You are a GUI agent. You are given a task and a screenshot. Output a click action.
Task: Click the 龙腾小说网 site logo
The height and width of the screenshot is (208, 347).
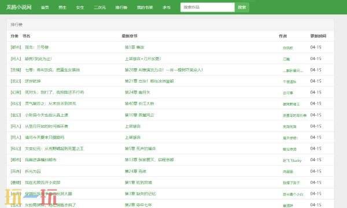pyautogui.click(x=19, y=7)
